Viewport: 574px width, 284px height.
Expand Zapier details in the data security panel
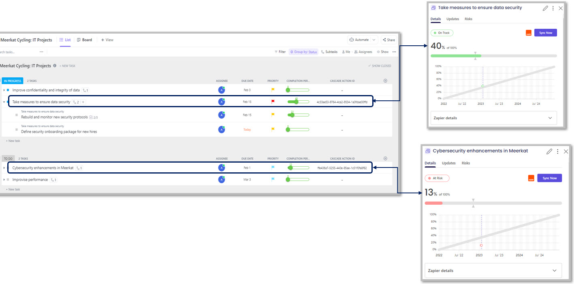pyautogui.click(x=493, y=118)
